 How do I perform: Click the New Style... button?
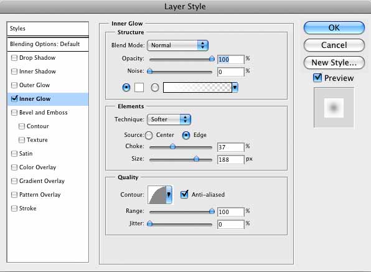334,63
